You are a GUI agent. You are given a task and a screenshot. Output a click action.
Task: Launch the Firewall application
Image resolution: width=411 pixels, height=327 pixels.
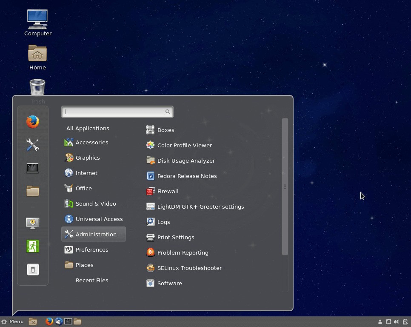(x=162, y=191)
